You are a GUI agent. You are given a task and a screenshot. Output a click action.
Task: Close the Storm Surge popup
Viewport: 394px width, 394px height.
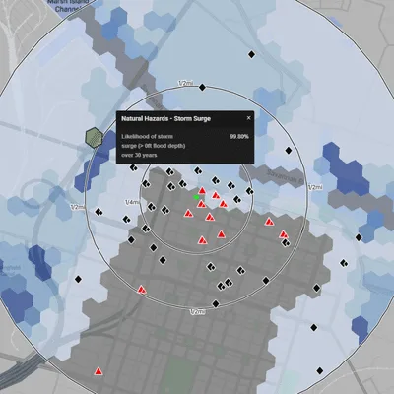point(248,118)
